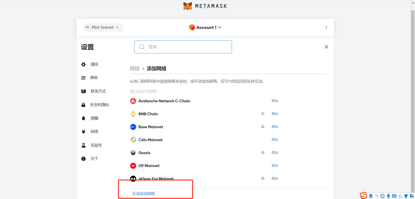Click 添加 next to Base Mainnet
The height and width of the screenshot is (199, 415).
(x=275, y=126)
